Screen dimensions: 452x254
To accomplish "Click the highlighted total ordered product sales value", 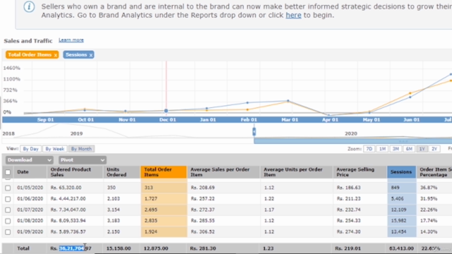I will (x=72, y=248).
